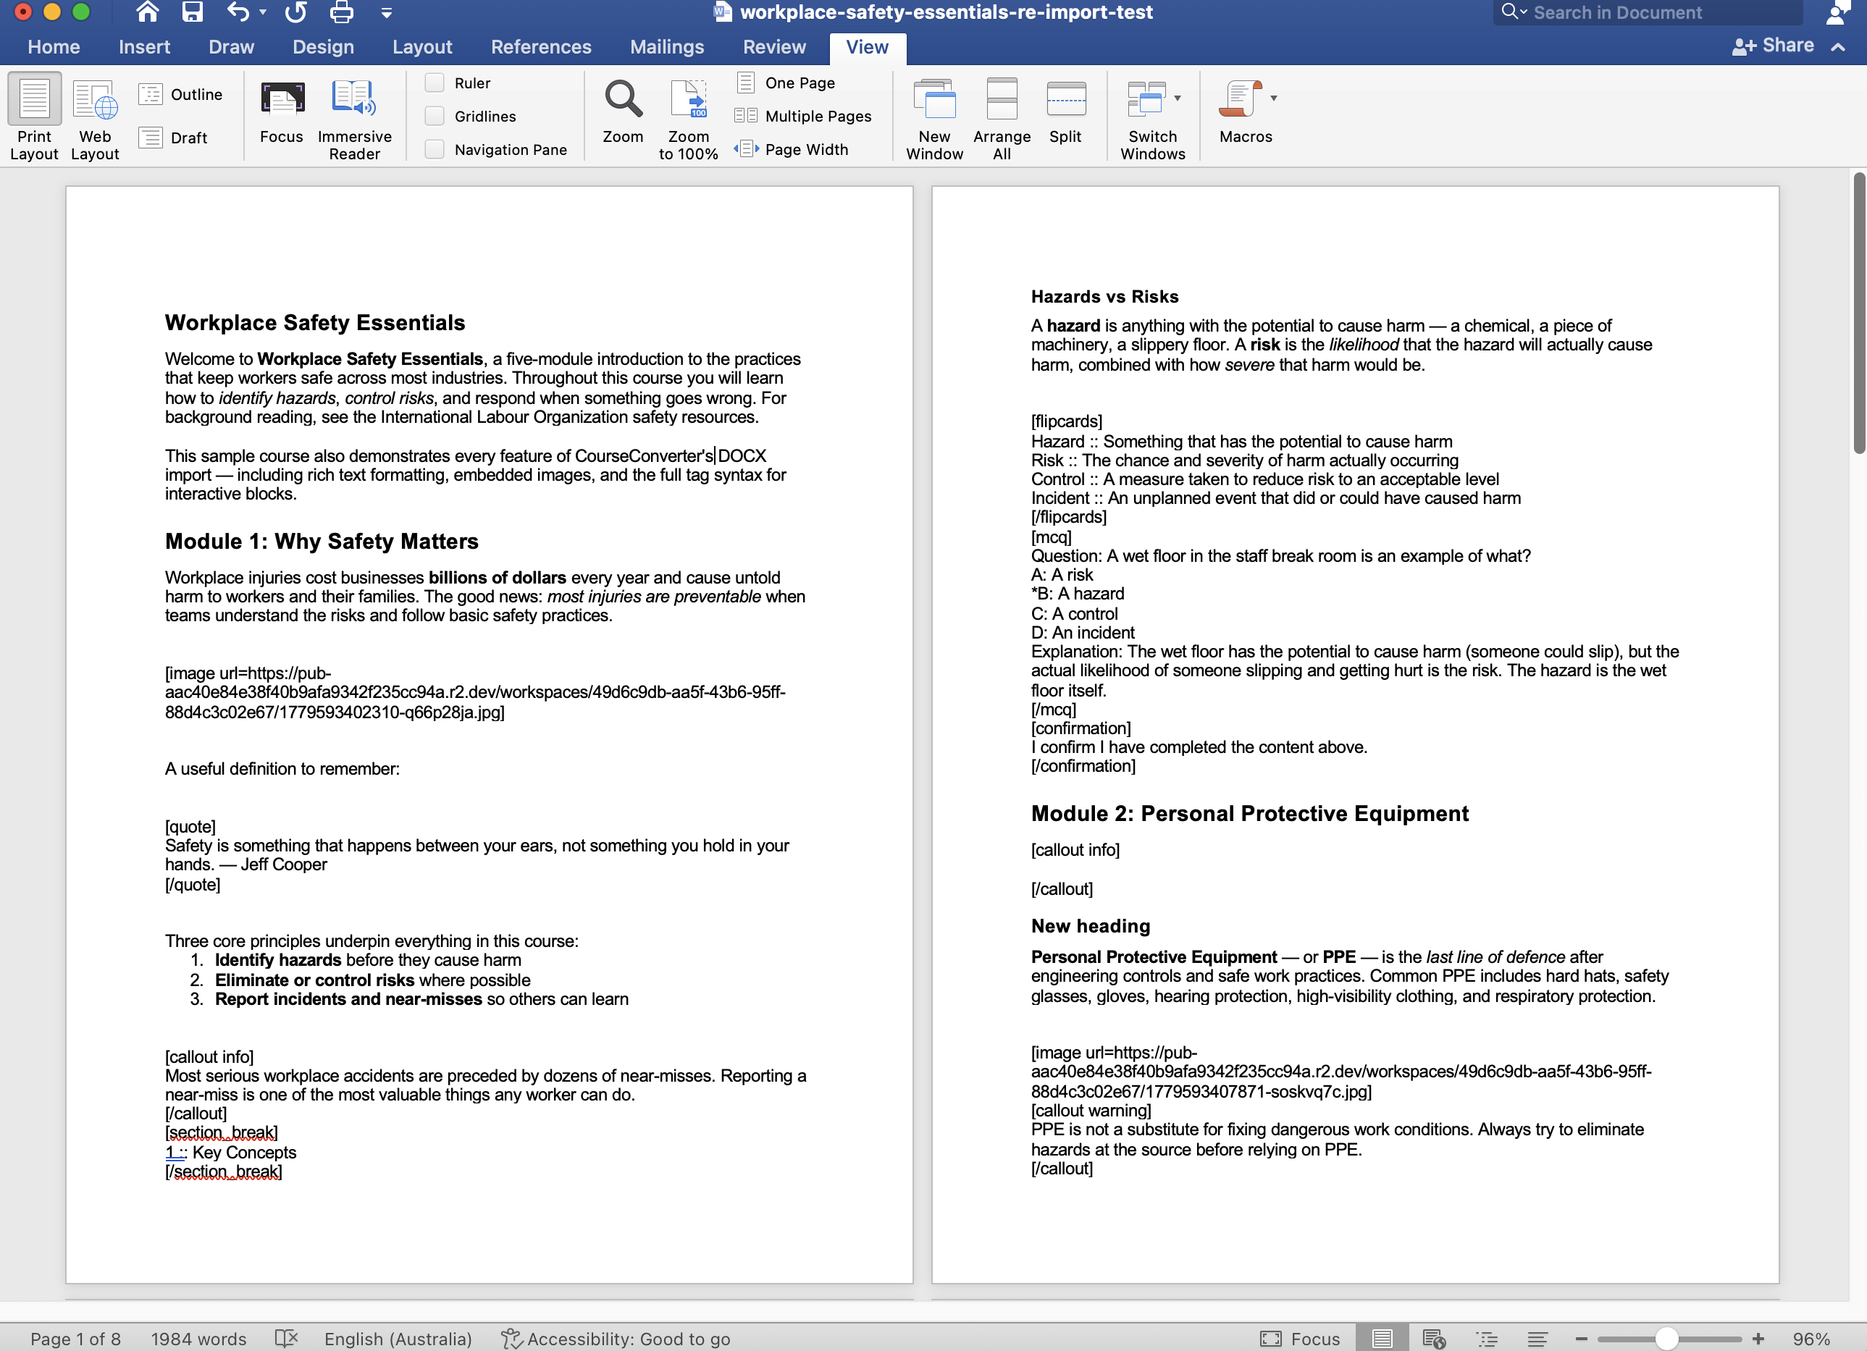
Task: Open the Zoom dialog magnifier
Action: (x=623, y=112)
